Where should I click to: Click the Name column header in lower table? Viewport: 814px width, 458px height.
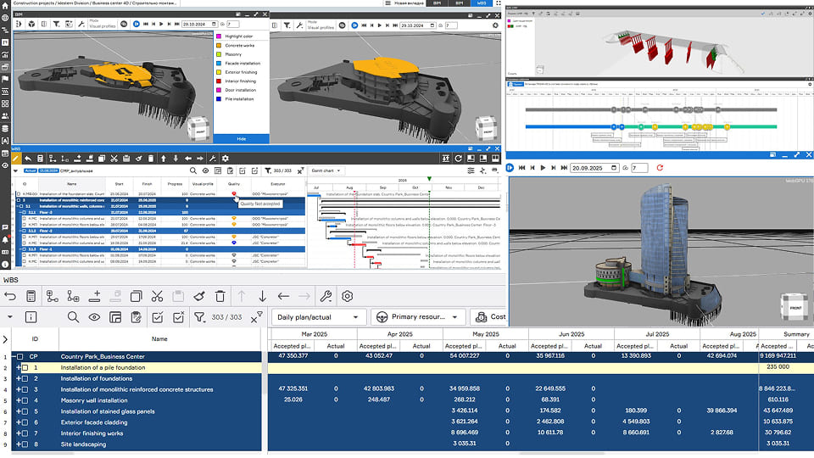pyautogui.click(x=159, y=339)
